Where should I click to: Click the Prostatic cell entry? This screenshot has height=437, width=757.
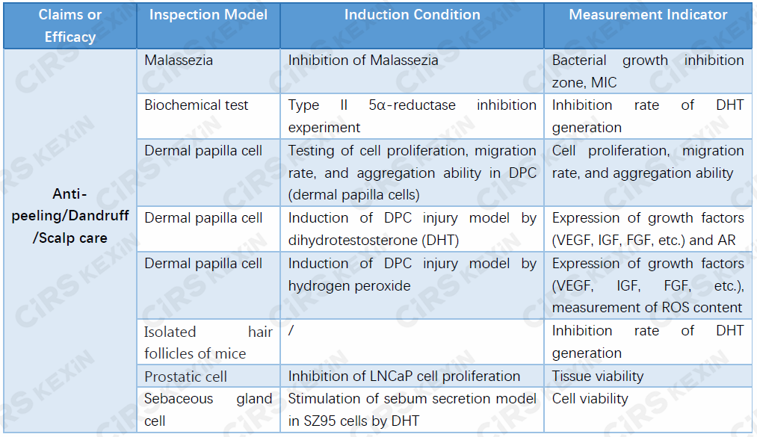point(208,376)
